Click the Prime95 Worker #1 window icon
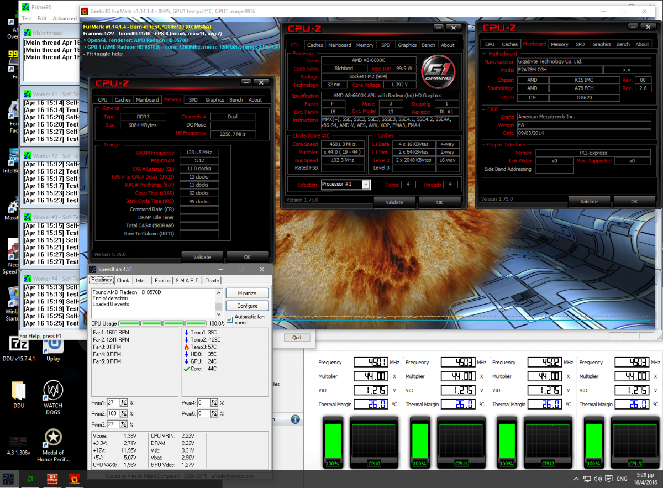The height and width of the screenshot is (488, 663). [27, 95]
